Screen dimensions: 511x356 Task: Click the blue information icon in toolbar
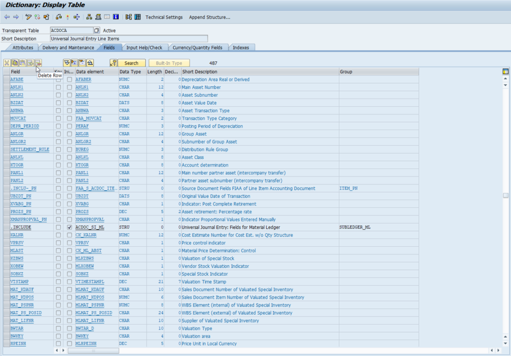(116, 17)
